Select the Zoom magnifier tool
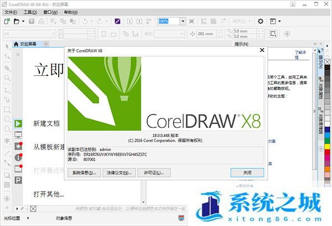Screen dimensions: 332x226 (x=7, y=78)
